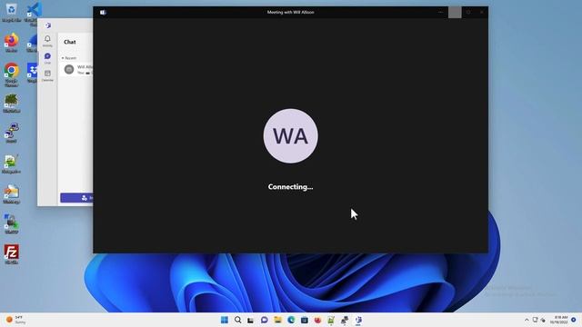
Task: Open the notification badge in the tray
Action: pyautogui.click(x=574, y=320)
